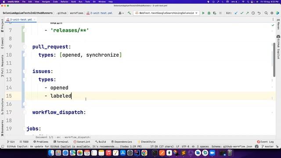Toggle read-only lock icon in status bar

(x=277, y=147)
